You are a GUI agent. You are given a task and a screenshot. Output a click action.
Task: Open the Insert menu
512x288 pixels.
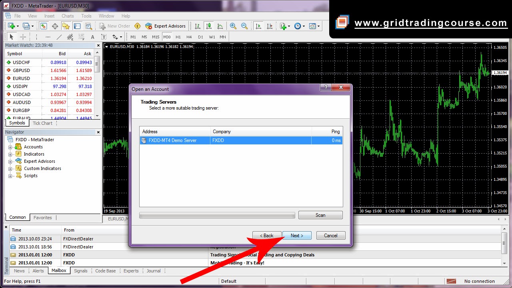pyautogui.click(x=50, y=16)
